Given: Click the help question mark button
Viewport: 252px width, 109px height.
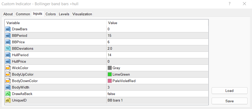Looking at the screenshot, I should [x=230, y=4].
